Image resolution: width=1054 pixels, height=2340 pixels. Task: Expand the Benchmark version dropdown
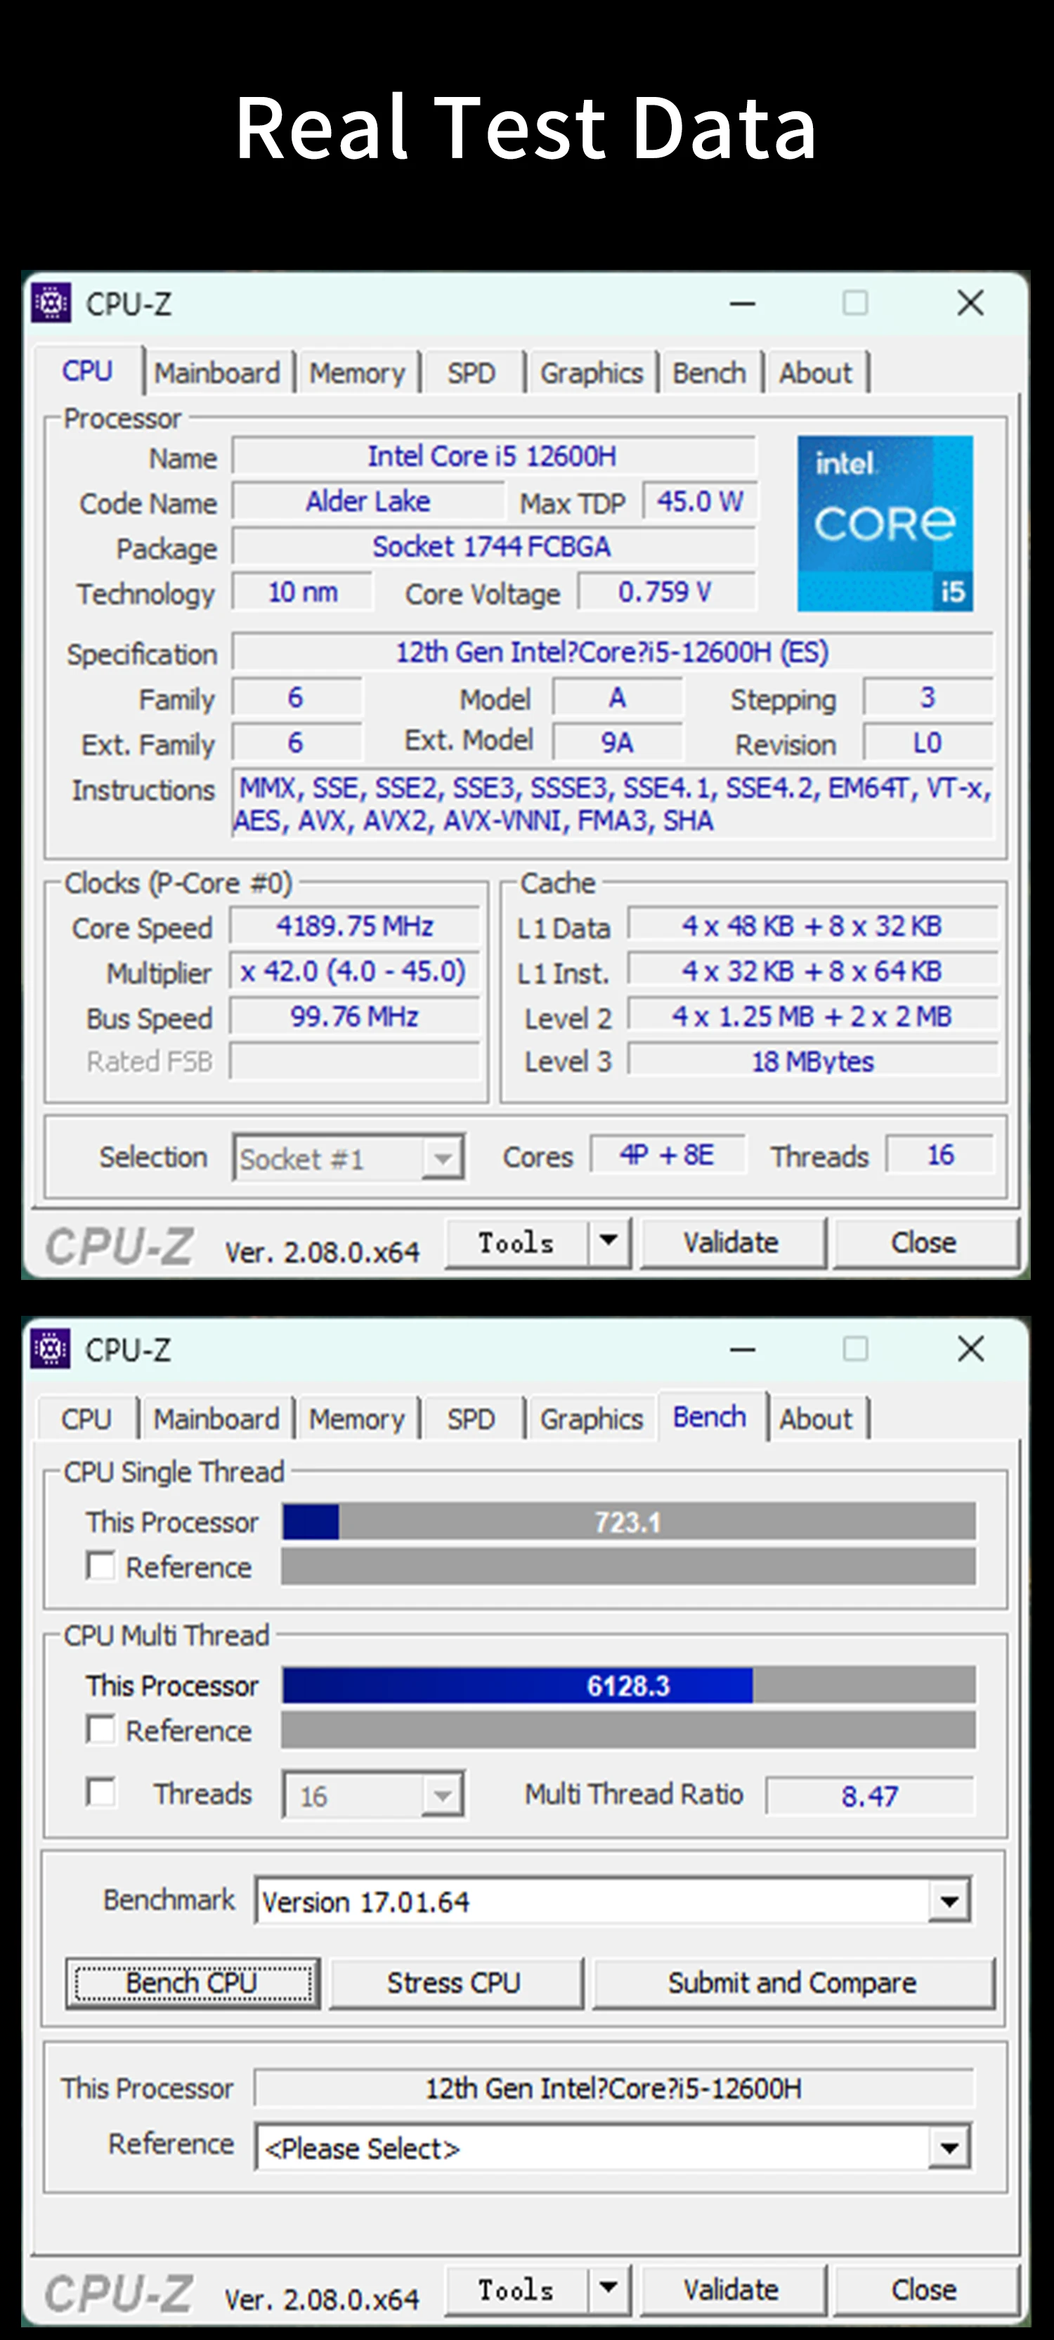tap(949, 1901)
